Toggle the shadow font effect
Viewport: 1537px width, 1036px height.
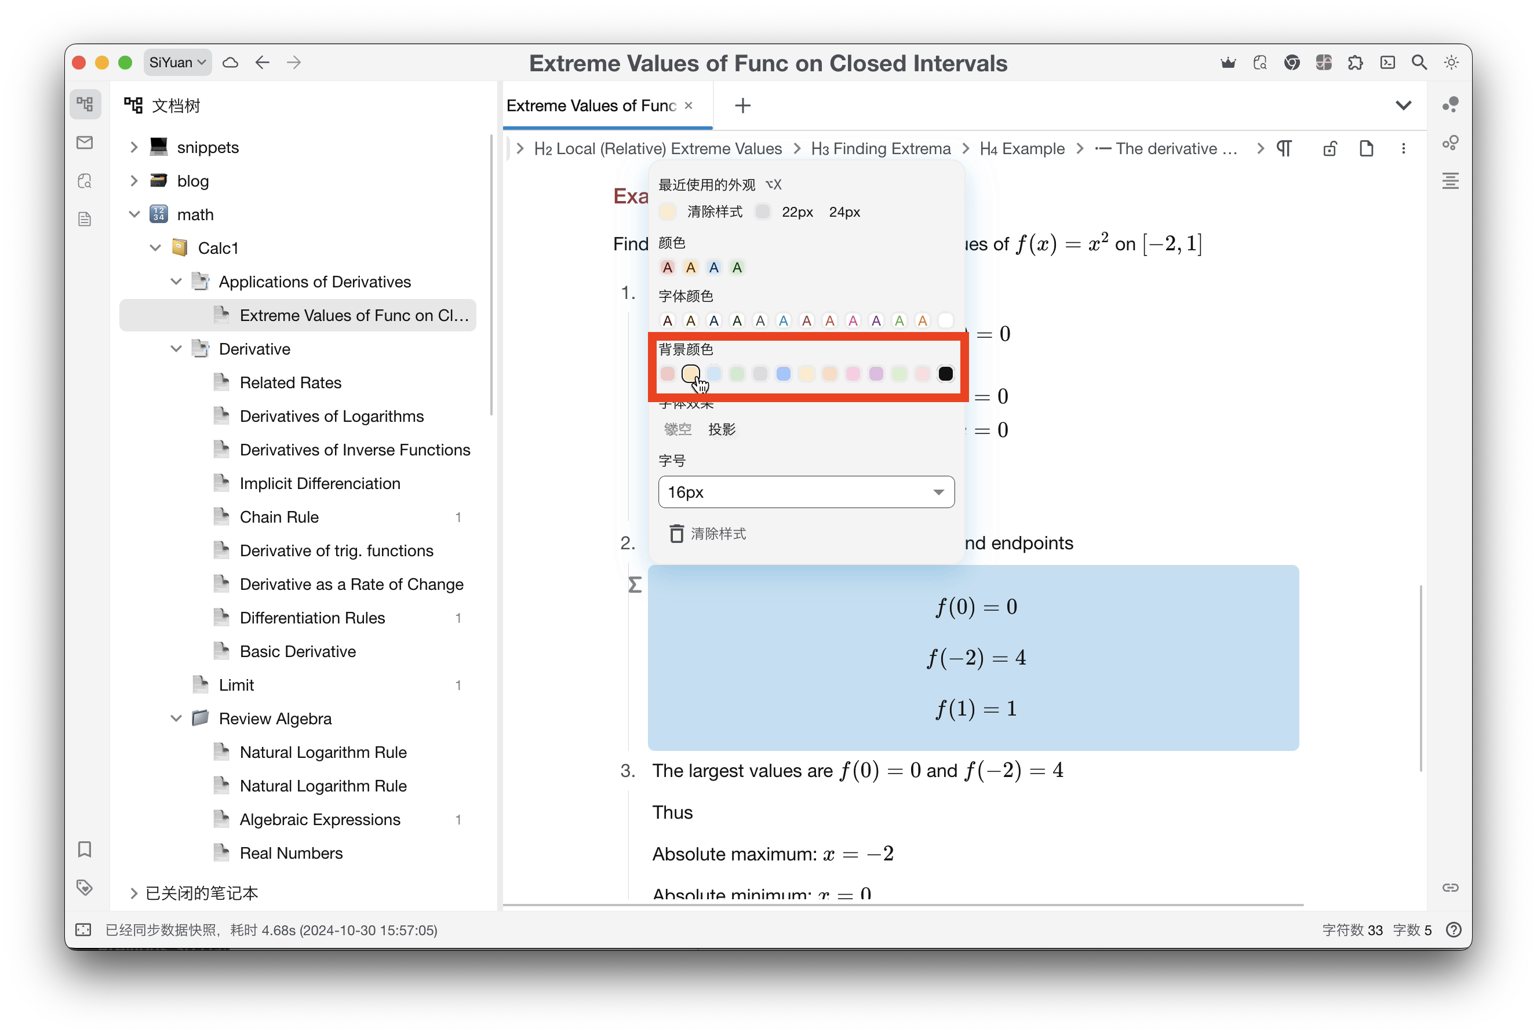(x=722, y=429)
